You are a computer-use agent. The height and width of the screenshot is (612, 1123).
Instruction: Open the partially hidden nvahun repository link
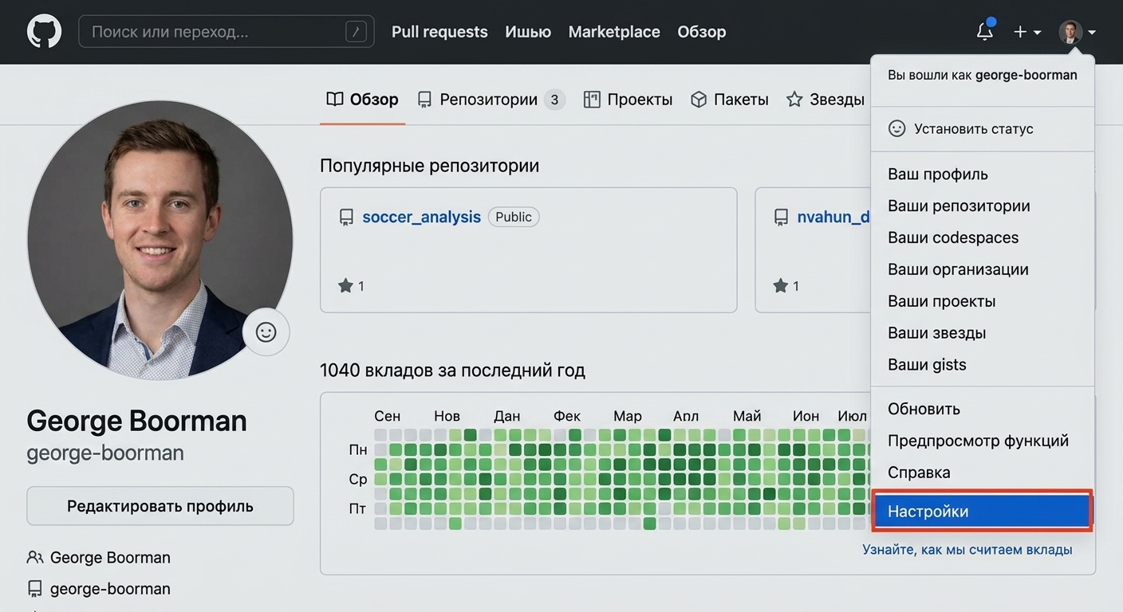[x=833, y=217]
